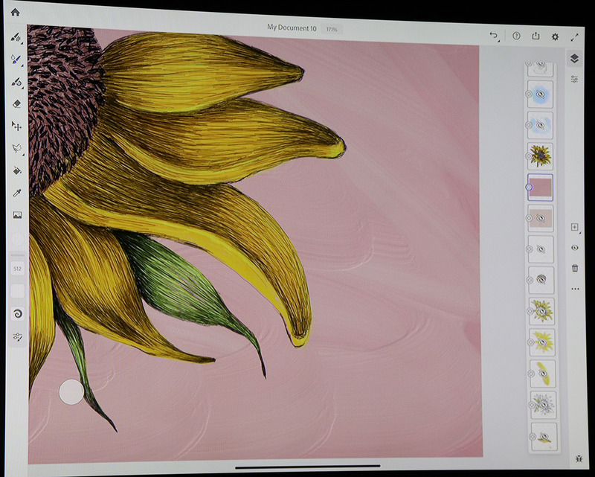Viewport: 595px width, 477px height.
Task: Toggle the Layers panel stack icon
Action: pyautogui.click(x=574, y=58)
